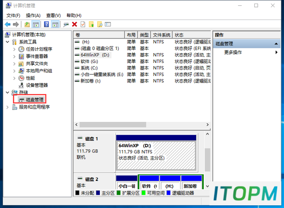The height and width of the screenshot is (208, 284).
Task: Click the properties checkmark toolbar icon
Action: tap(83, 24)
